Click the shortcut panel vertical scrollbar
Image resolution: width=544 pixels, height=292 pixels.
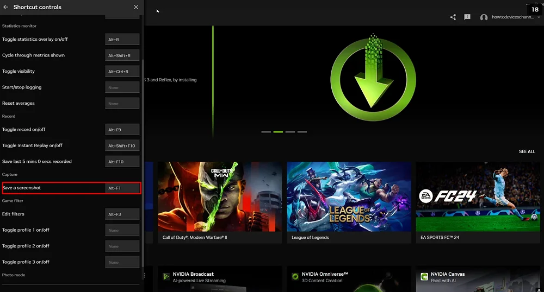point(143,163)
